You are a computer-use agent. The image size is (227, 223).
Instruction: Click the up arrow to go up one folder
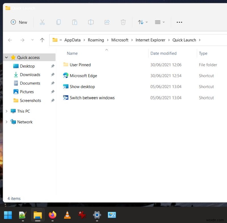(42, 40)
